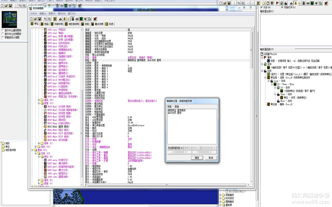Collapse the 英雄 (11) tree folder
Image resolution: width=332 pixels, height=207 pixels.
tap(39, 103)
